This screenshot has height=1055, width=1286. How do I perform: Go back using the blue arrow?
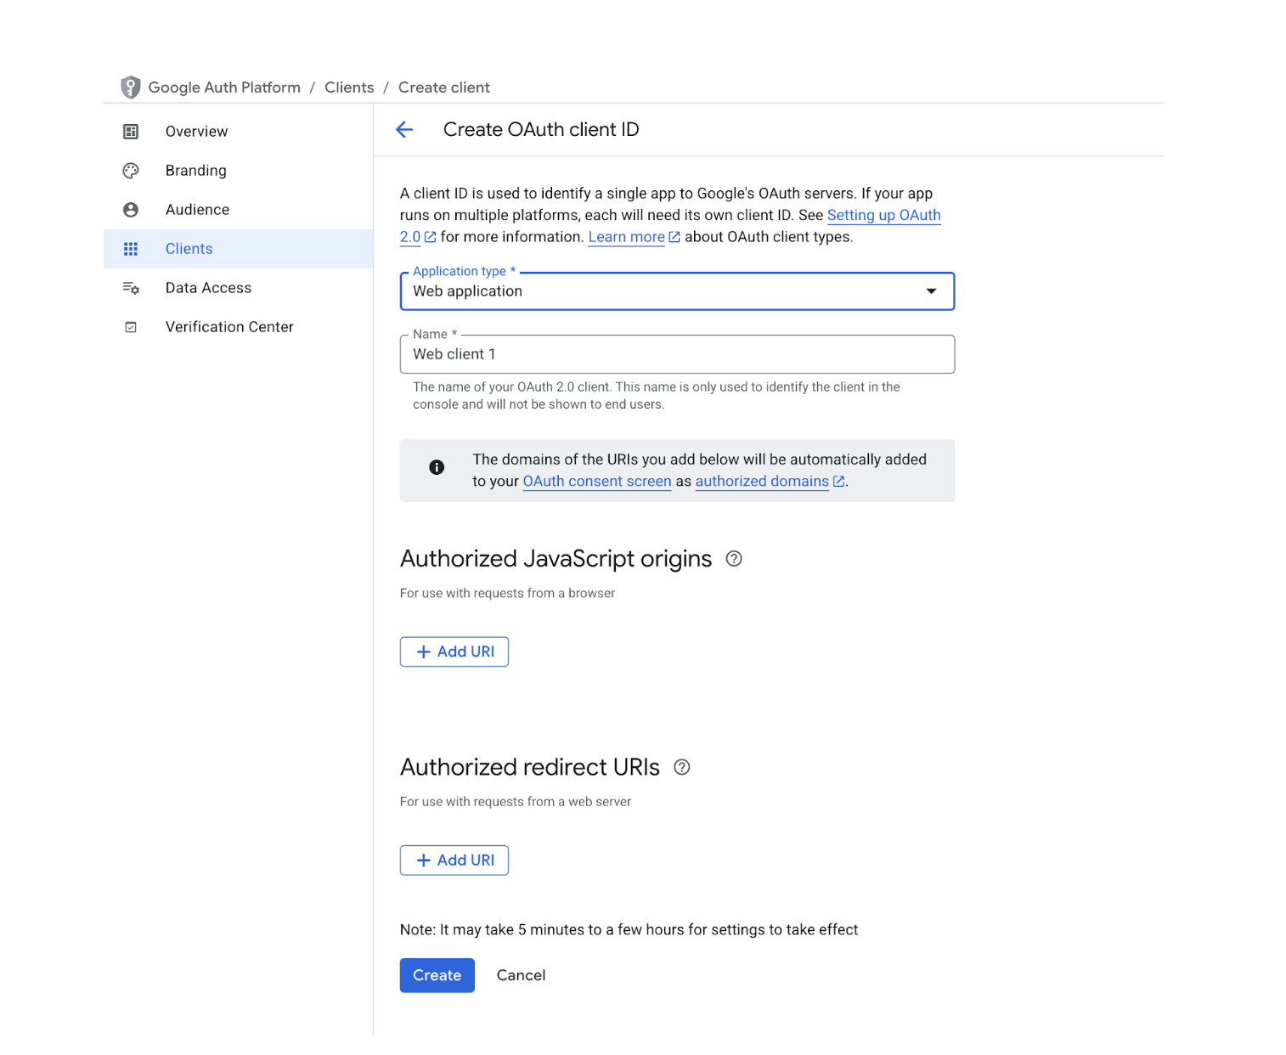click(x=404, y=129)
